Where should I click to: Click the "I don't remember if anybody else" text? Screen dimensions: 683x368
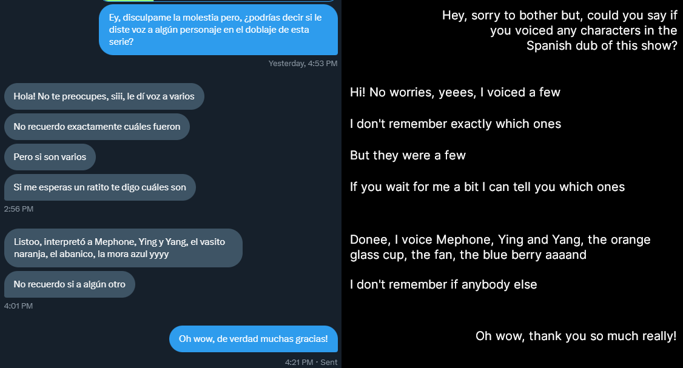[443, 284]
